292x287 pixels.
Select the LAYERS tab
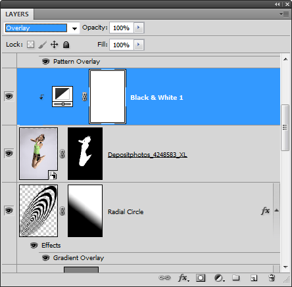(x=17, y=14)
